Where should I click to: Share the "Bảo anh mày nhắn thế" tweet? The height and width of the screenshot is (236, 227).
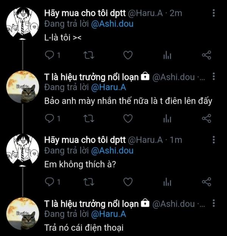click(x=207, y=118)
